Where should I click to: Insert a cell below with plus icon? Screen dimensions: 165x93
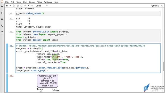10,6
